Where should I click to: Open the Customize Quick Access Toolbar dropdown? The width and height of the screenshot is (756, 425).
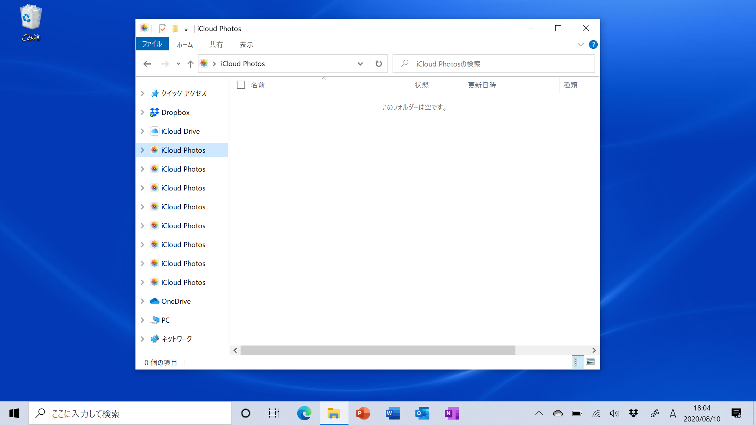click(x=186, y=29)
